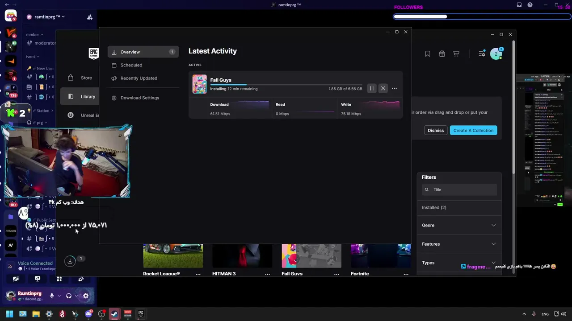Click the taskbar volume icon
Image resolution: width=572 pixels, height=321 pixels.
(x=563, y=314)
